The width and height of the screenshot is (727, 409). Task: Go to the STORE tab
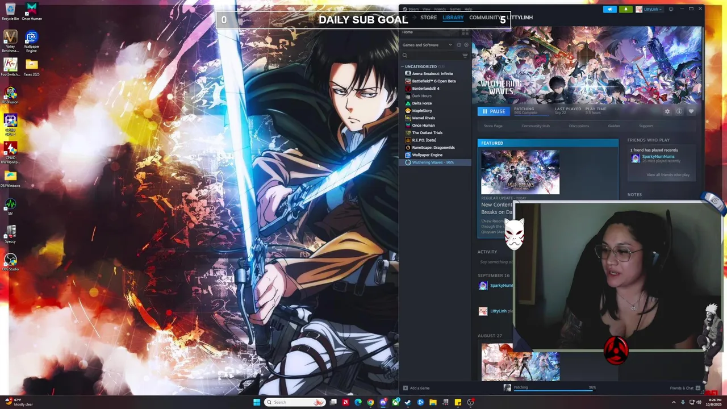tap(428, 18)
